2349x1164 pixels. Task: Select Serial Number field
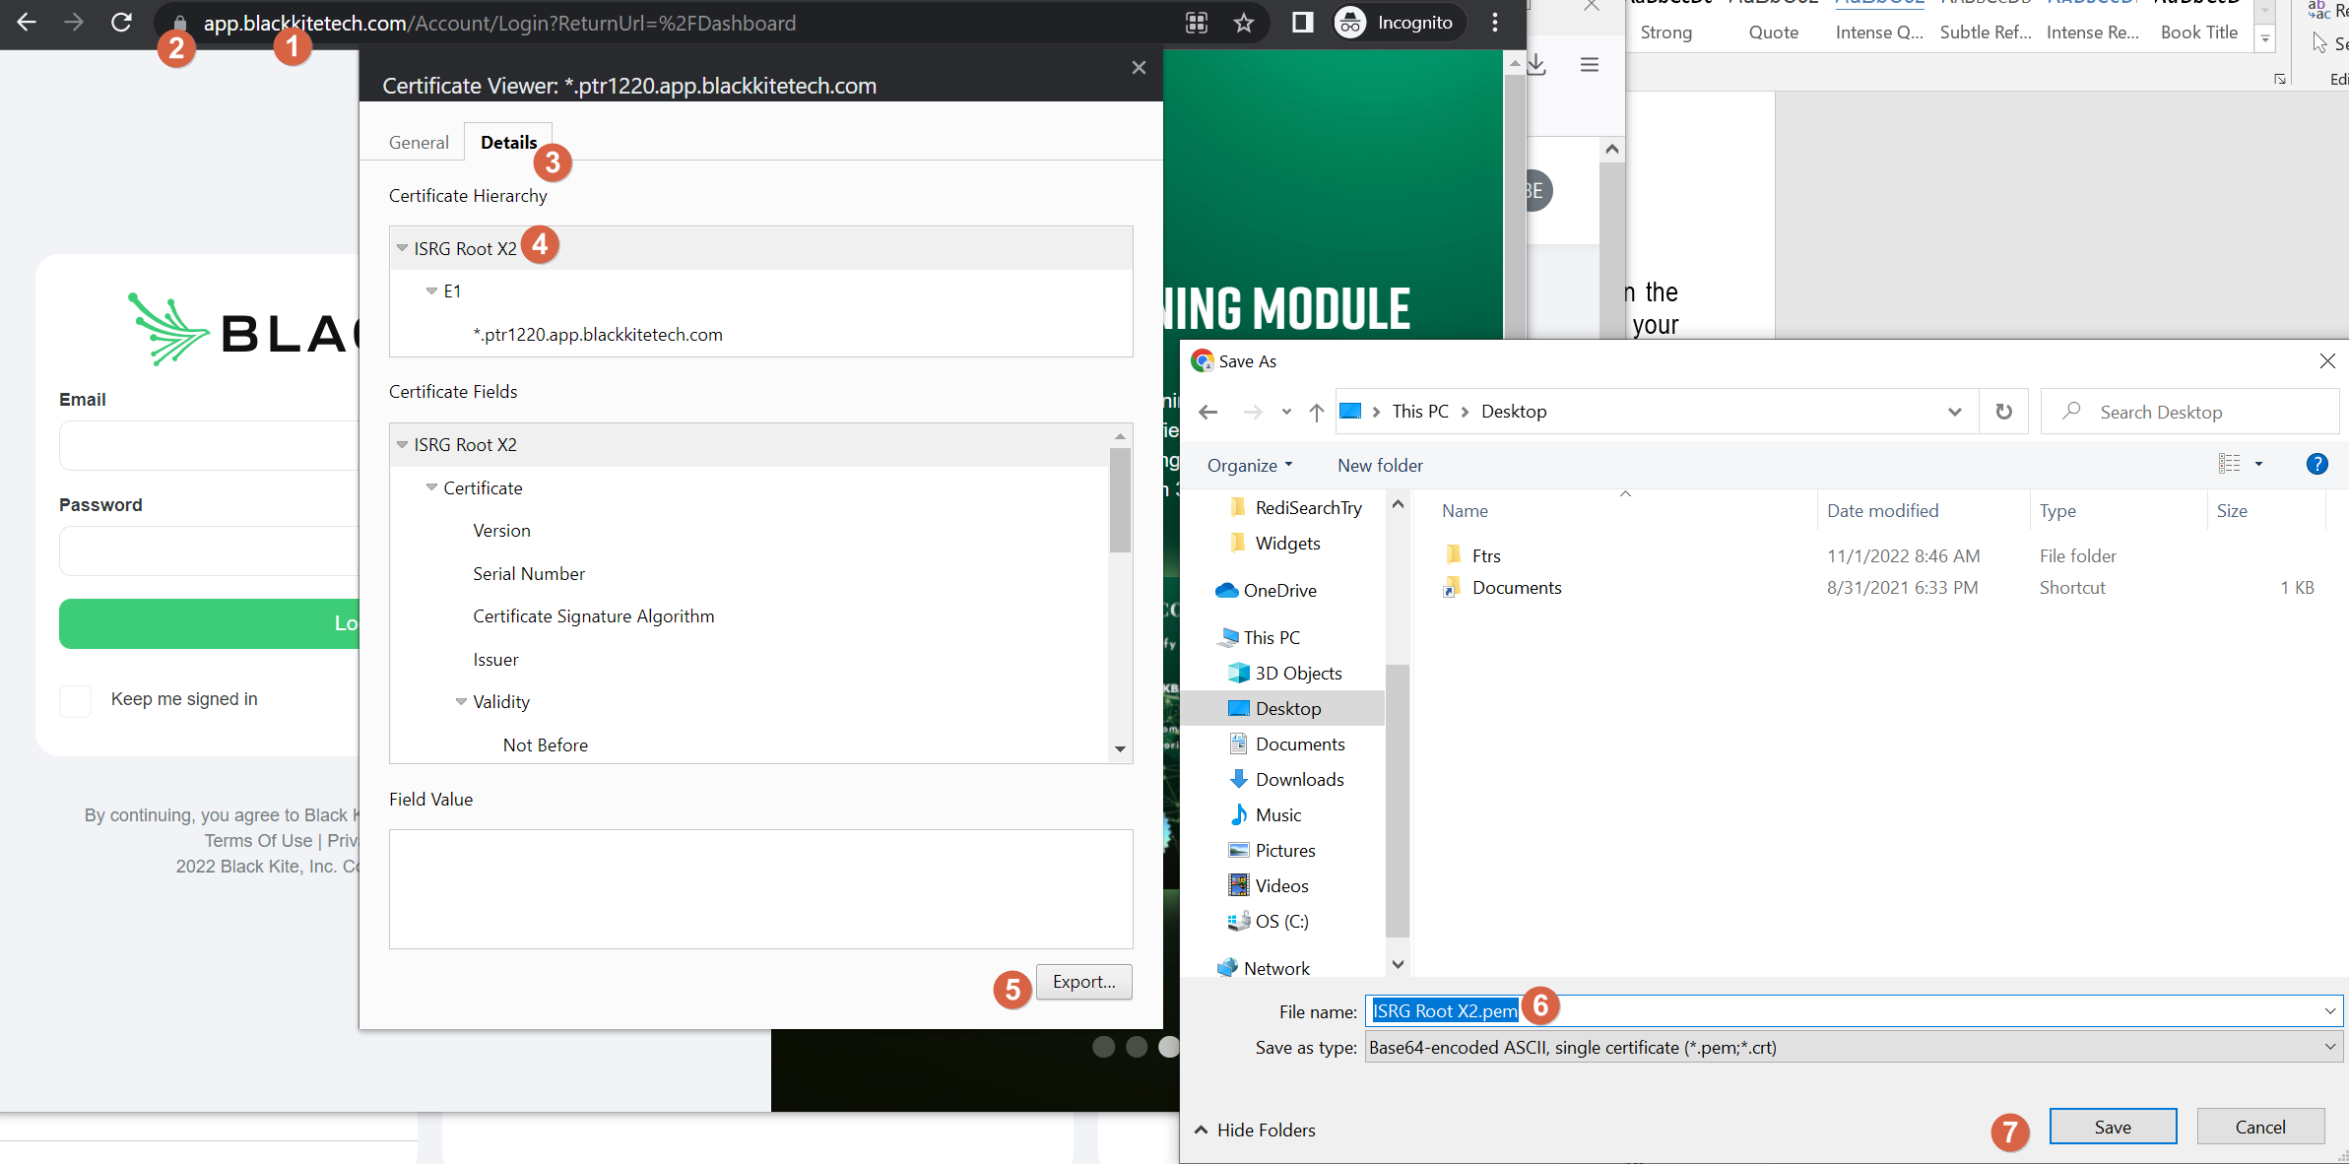(x=528, y=573)
